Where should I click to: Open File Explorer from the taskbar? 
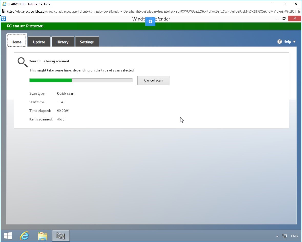[x=43, y=236]
